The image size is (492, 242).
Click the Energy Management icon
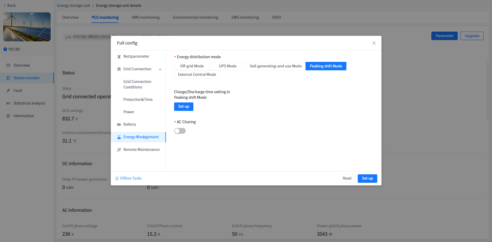click(119, 137)
